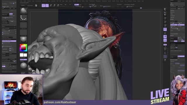Image resolution: width=187 pixels, height=105 pixels.
Task: Toggle the TBorder option in Extract
Action: [x=183, y=41]
